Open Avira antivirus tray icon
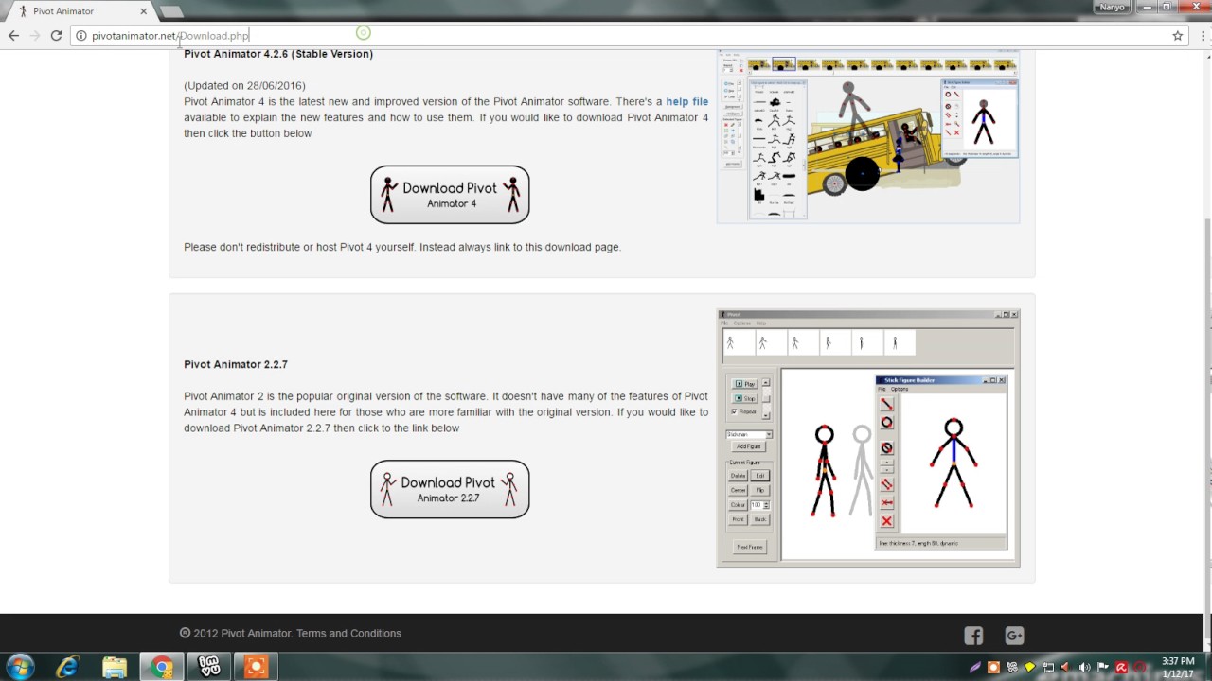Image resolution: width=1212 pixels, height=681 pixels. [1122, 668]
